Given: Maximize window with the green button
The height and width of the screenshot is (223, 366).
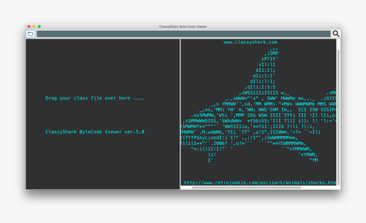Looking at the screenshot, I should coord(39,26).
